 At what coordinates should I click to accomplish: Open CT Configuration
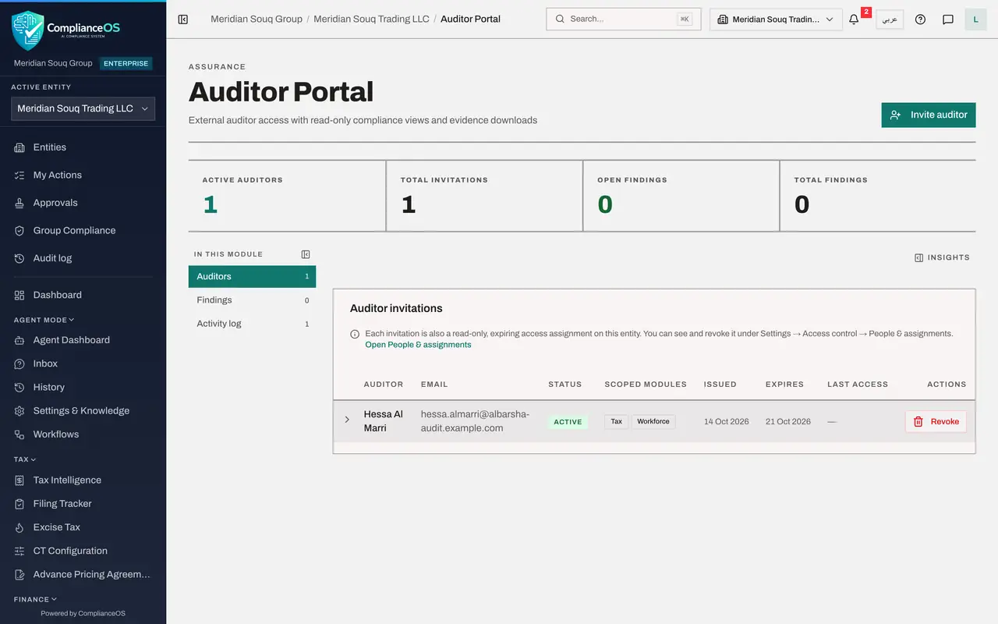[83, 550]
